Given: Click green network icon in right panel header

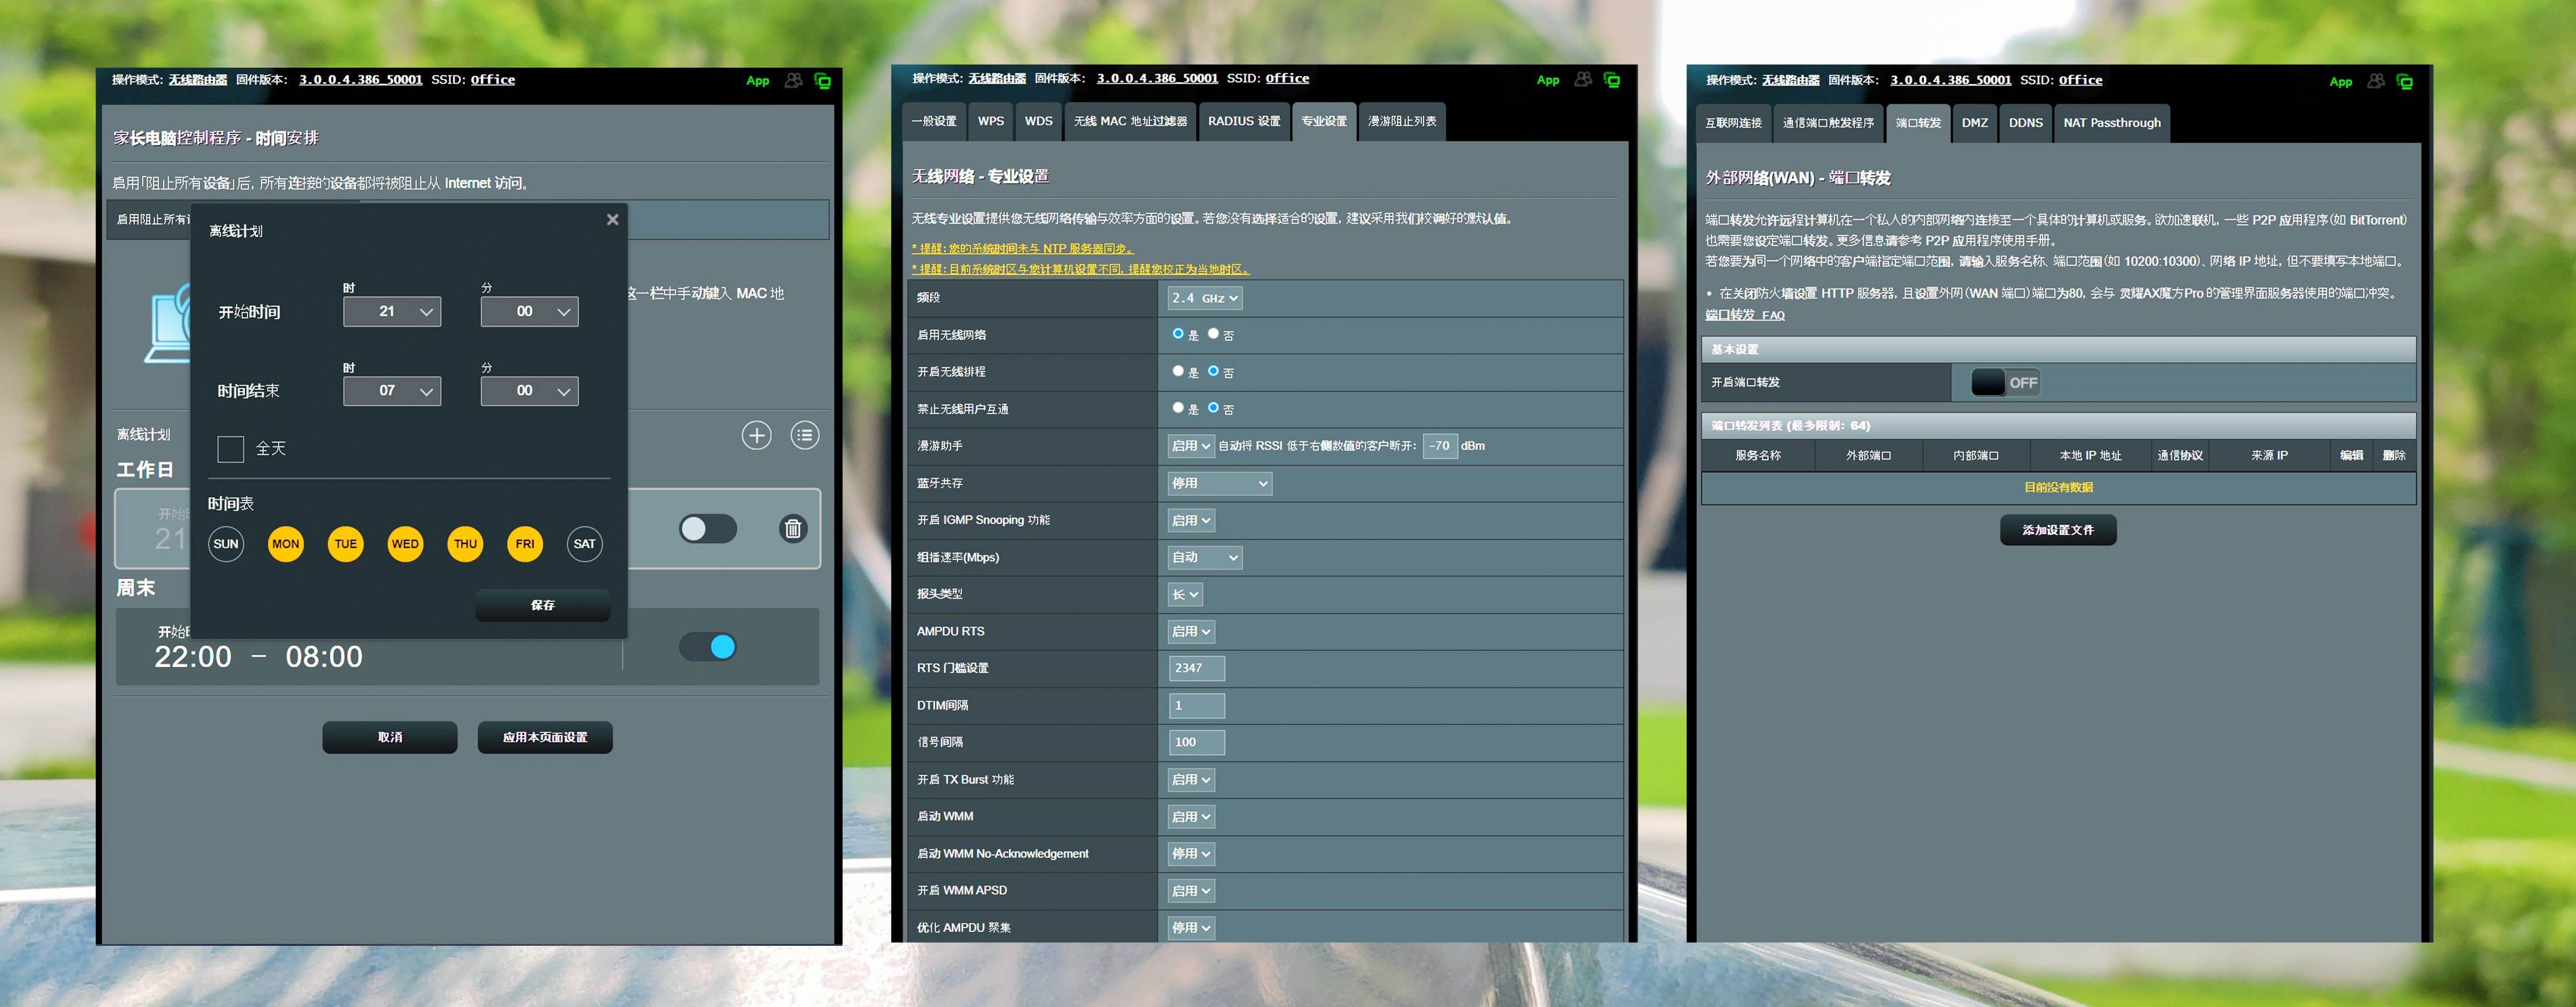Looking at the screenshot, I should tap(2405, 82).
